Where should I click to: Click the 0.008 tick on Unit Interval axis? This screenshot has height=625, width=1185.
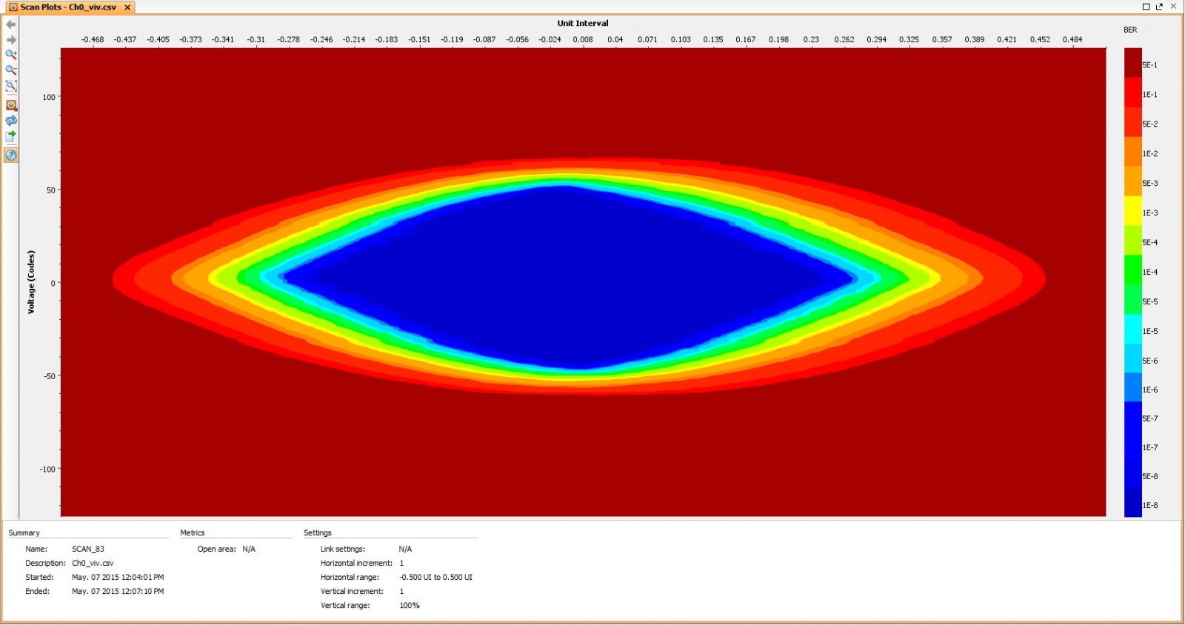[x=582, y=40]
